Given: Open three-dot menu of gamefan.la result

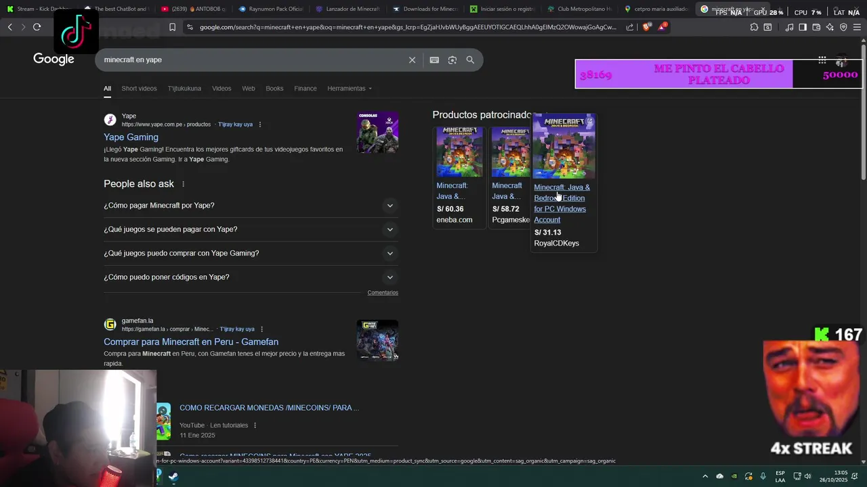Looking at the screenshot, I should click(x=262, y=329).
